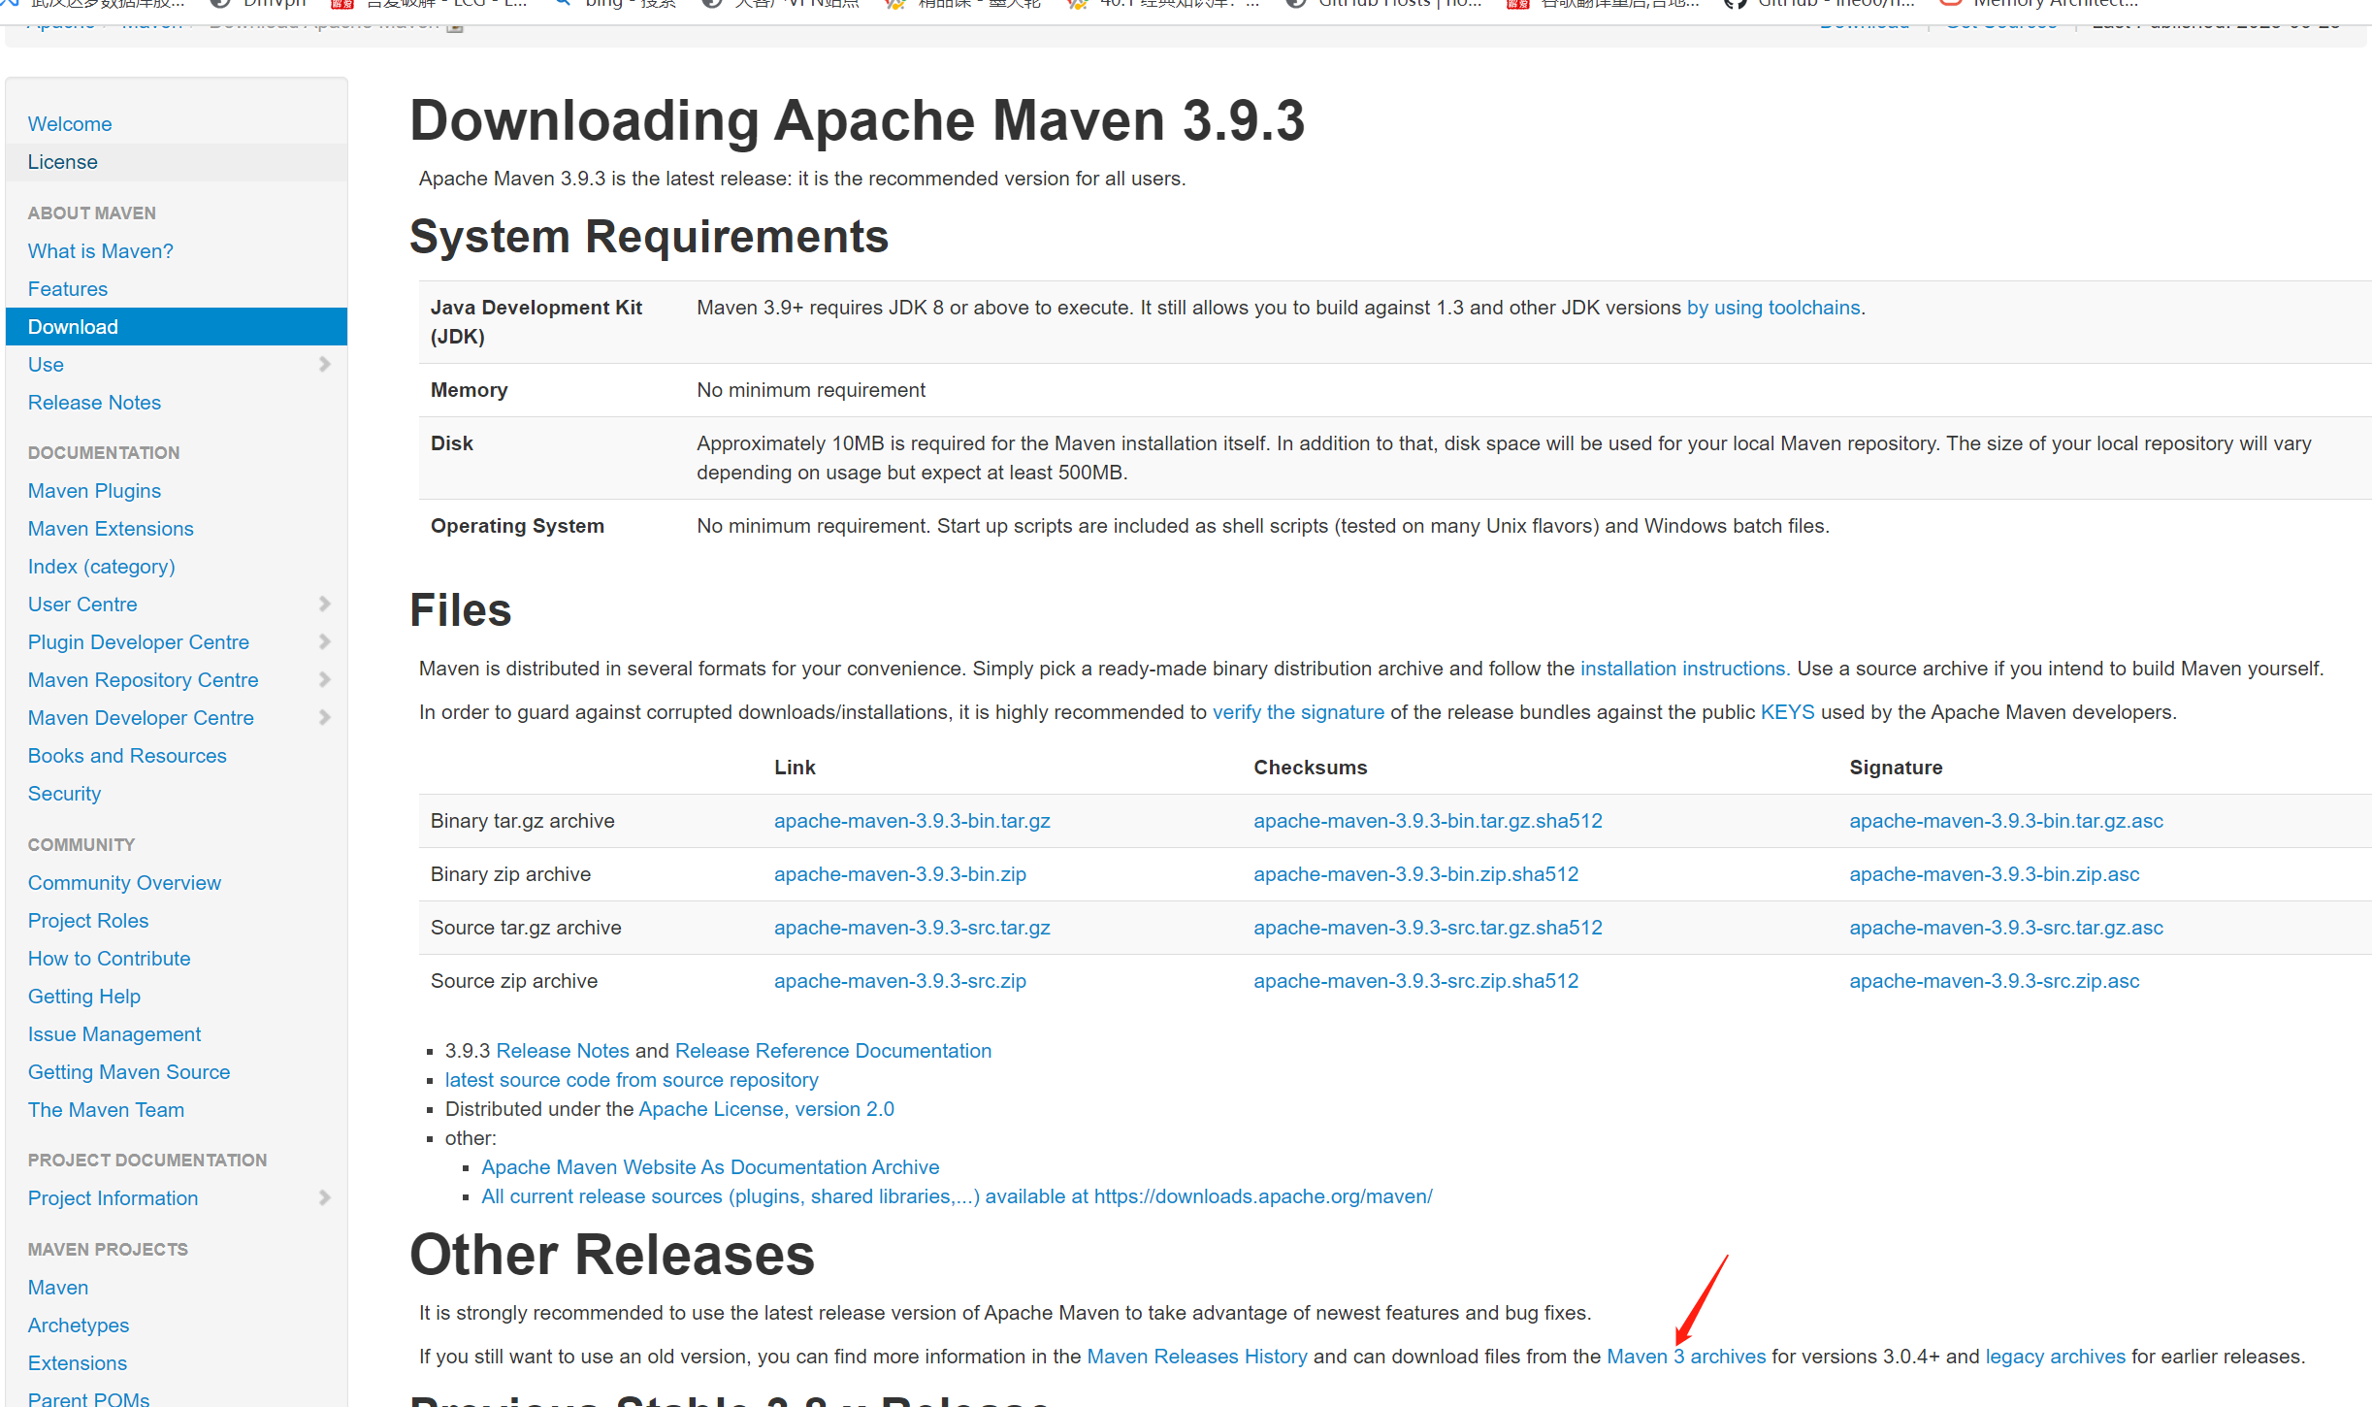Download apache-maven-3.9.3-bin.tar.gz
Viewport: 2372px width, 1407px height.
tap(911, 821)
